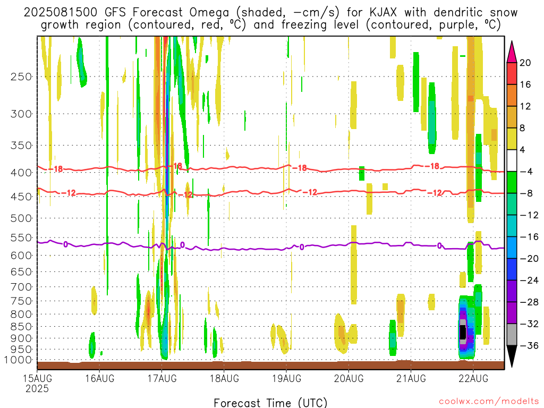Screen dimensions: 544x408
Task: Click the red -18 contour label near 21AUG
Action: (432, 166)
